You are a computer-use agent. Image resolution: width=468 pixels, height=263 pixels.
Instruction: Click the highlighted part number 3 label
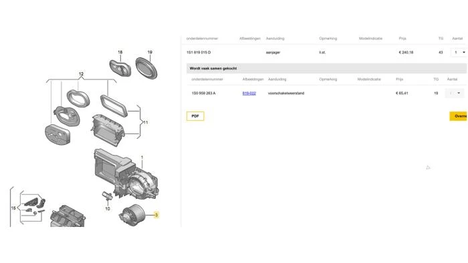click(x=156, y=215)
